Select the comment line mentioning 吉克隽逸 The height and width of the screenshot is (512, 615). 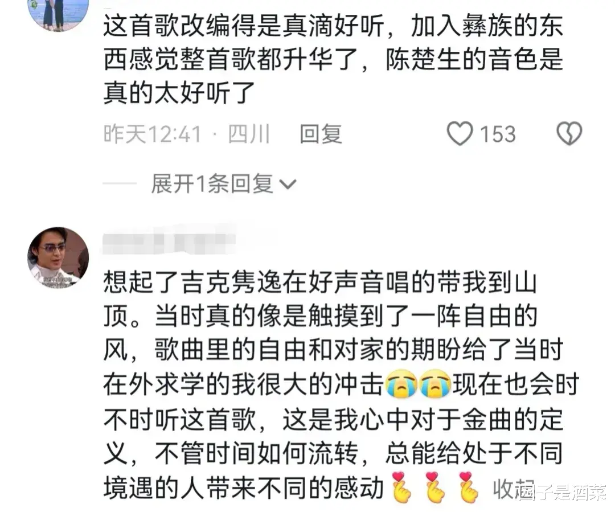pos(319,282)
